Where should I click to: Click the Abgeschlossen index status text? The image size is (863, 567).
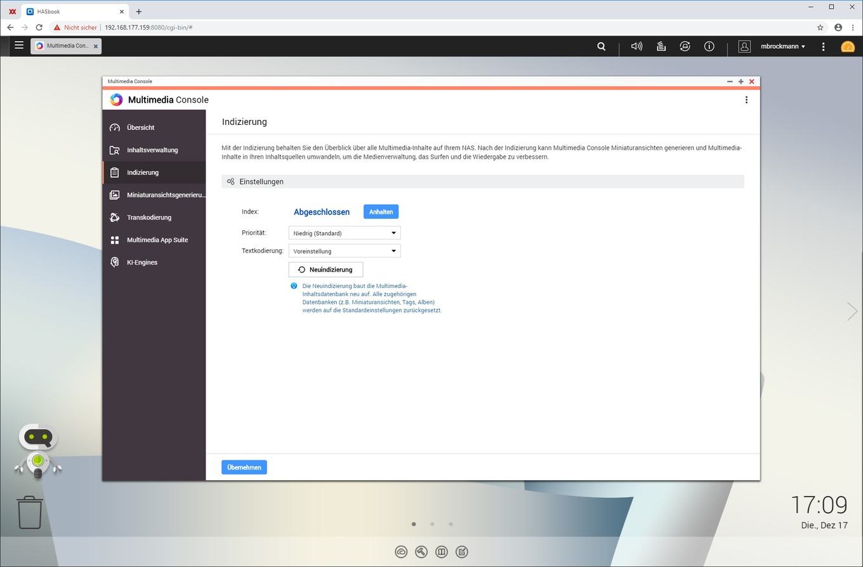(x=322, y=212)
